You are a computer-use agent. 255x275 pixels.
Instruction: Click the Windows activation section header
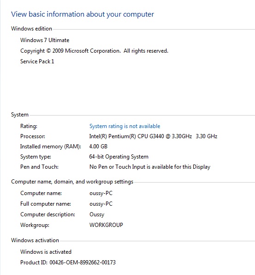[35, 240]
